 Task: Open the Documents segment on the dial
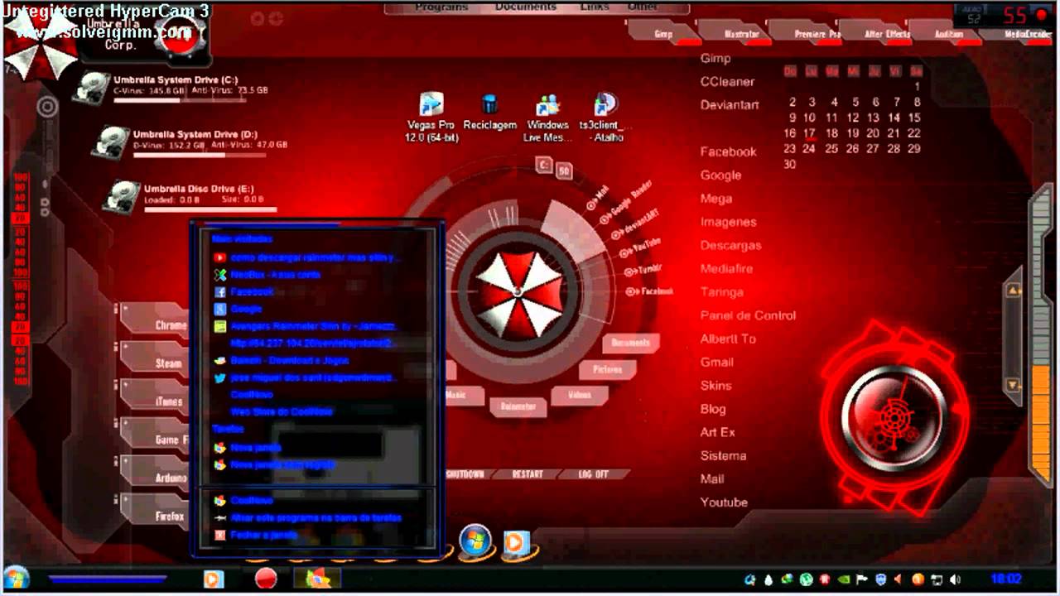coord(630,342)
